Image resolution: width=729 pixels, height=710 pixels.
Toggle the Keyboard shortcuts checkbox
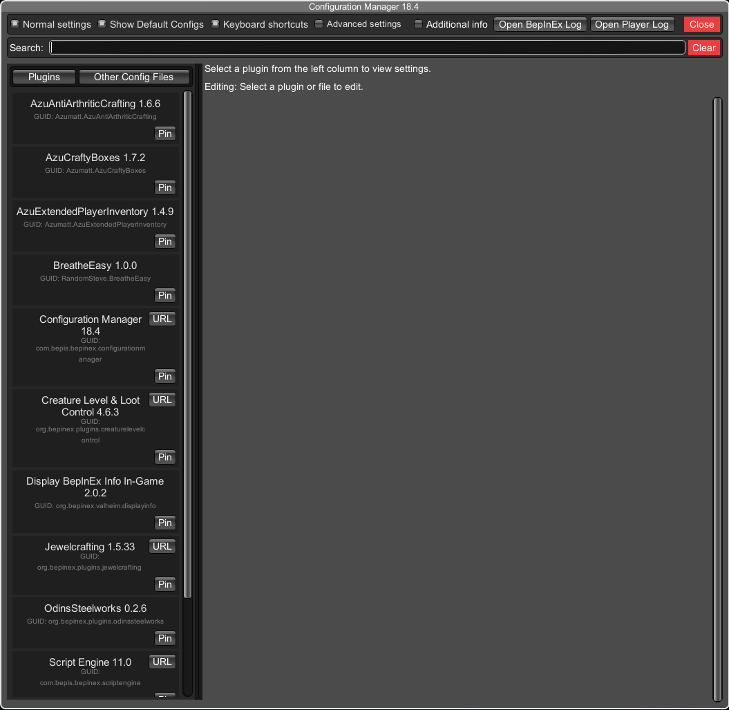pos(216,24)
